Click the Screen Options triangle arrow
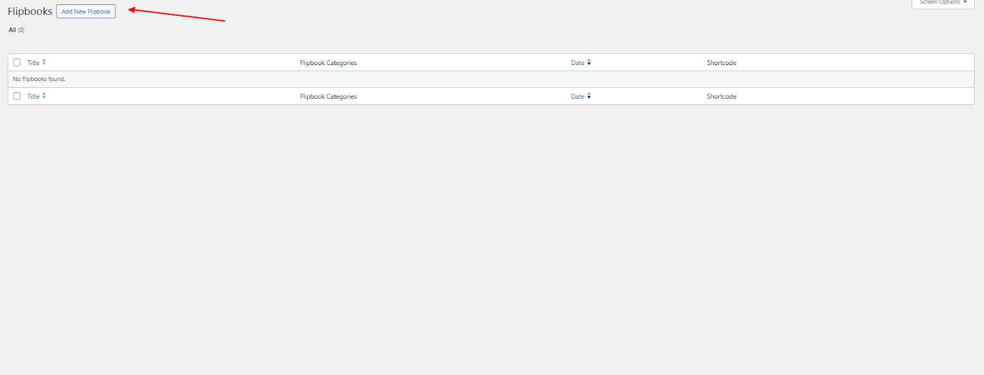The width and height of the screenshot is (984, 375). click(965, 2)
